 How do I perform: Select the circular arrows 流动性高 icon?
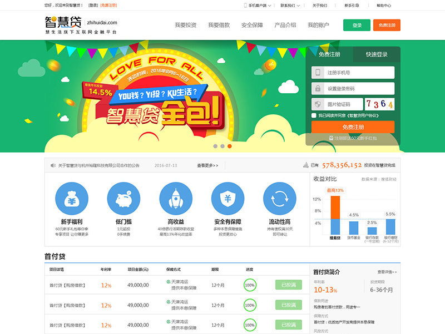279,199
